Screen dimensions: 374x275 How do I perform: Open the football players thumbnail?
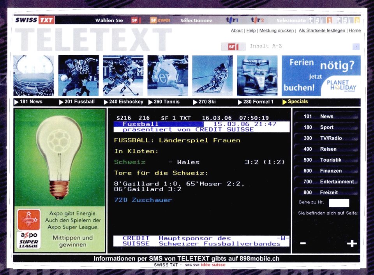point(78,76)
